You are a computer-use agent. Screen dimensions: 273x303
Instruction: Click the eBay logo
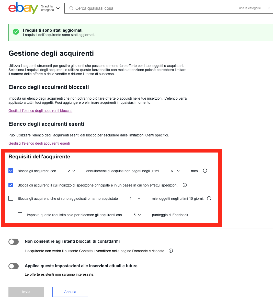(x=23, y=8)
